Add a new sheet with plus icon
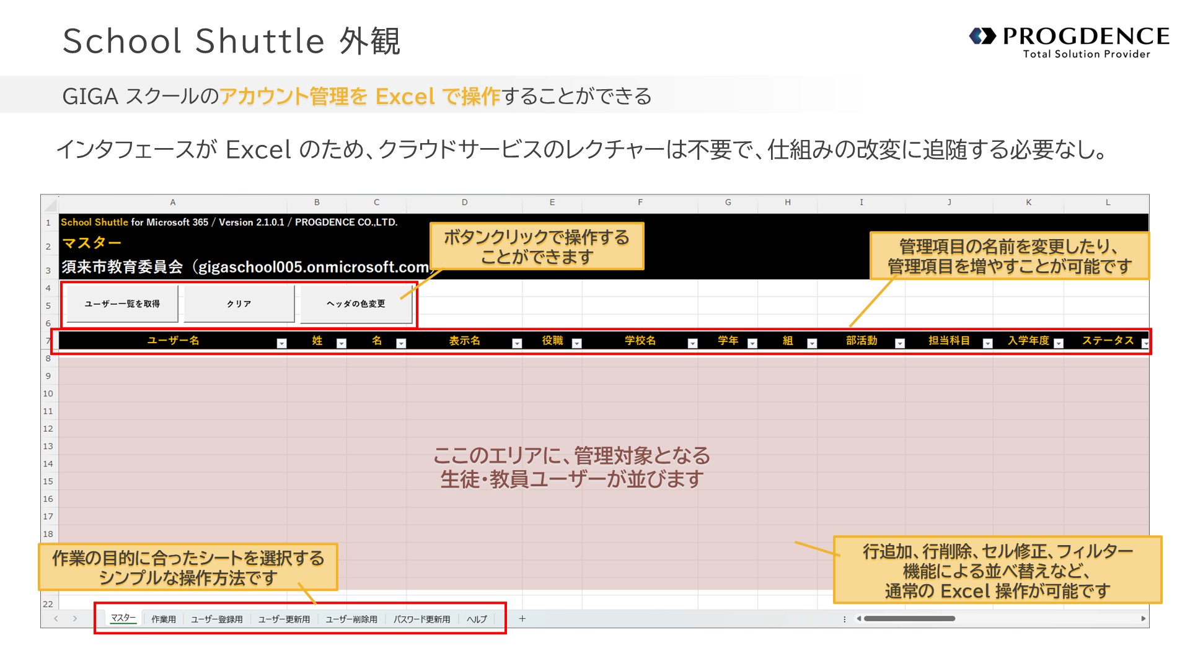Viewport: 1190px width, 669px height. [522, 618]
